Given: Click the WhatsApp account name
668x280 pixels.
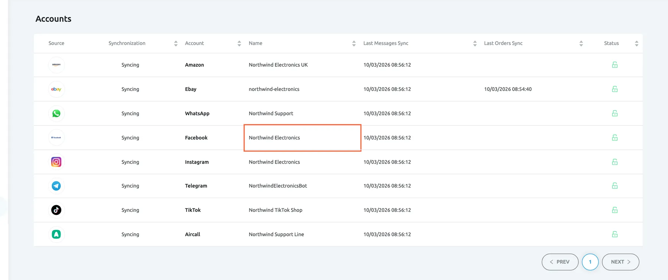Looking at the screenshot, I should 197,113.
